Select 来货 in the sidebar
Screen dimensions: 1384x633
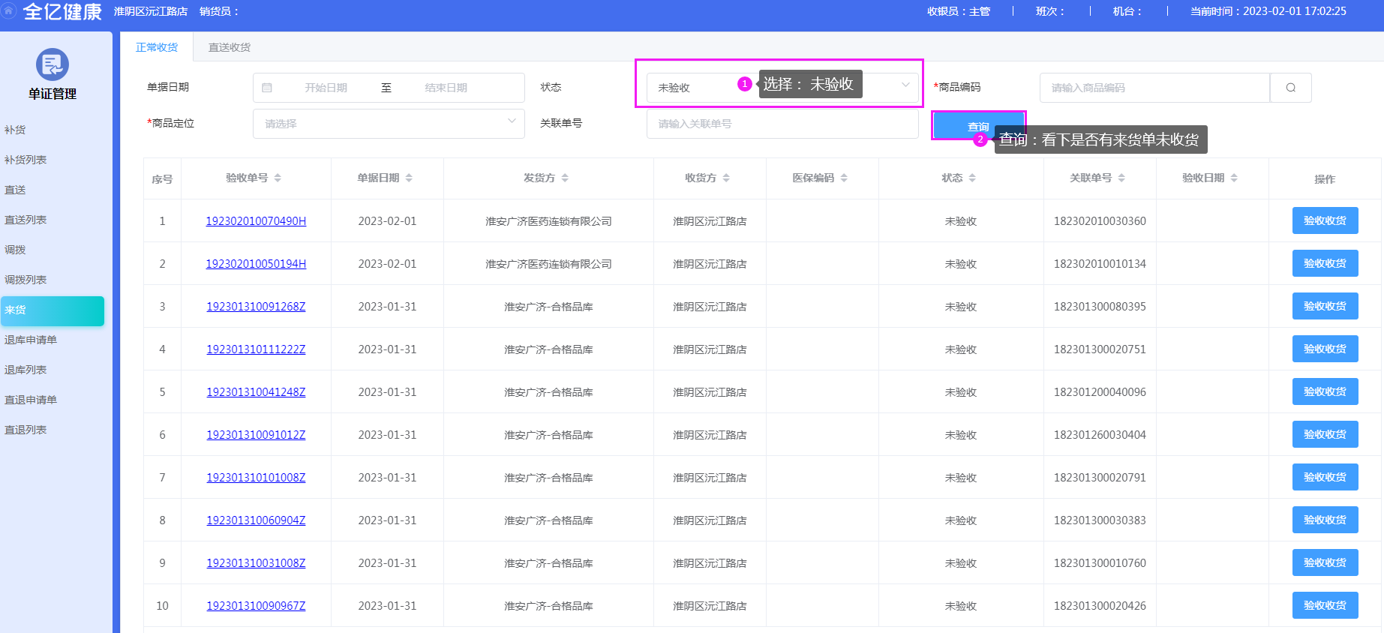pyautogui.click(x=53, y=310)
